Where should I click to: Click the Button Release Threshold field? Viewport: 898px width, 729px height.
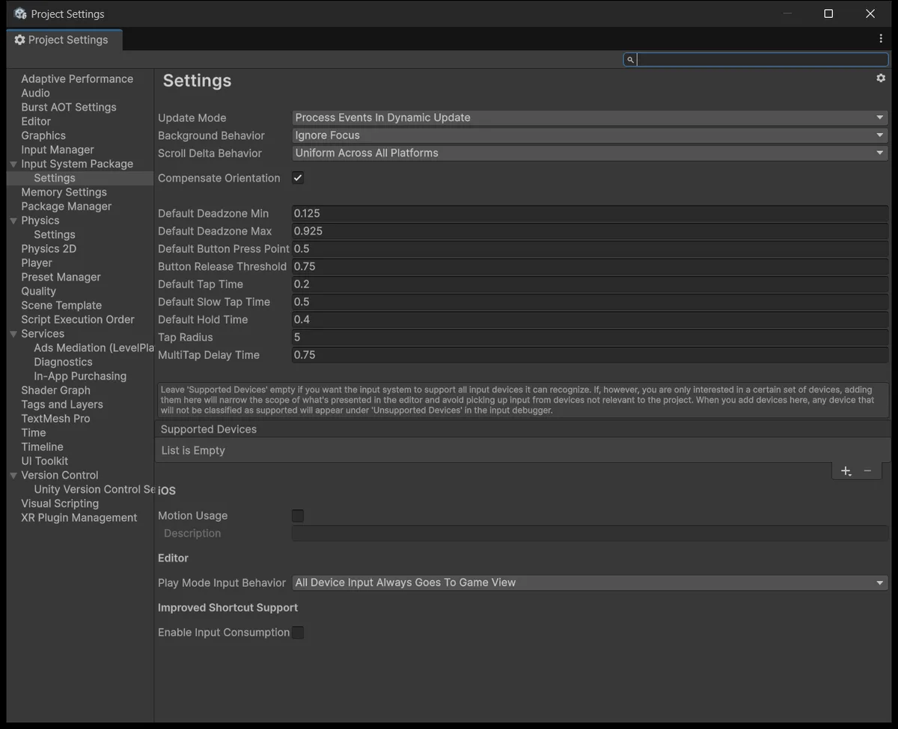[x=590, y=266]
